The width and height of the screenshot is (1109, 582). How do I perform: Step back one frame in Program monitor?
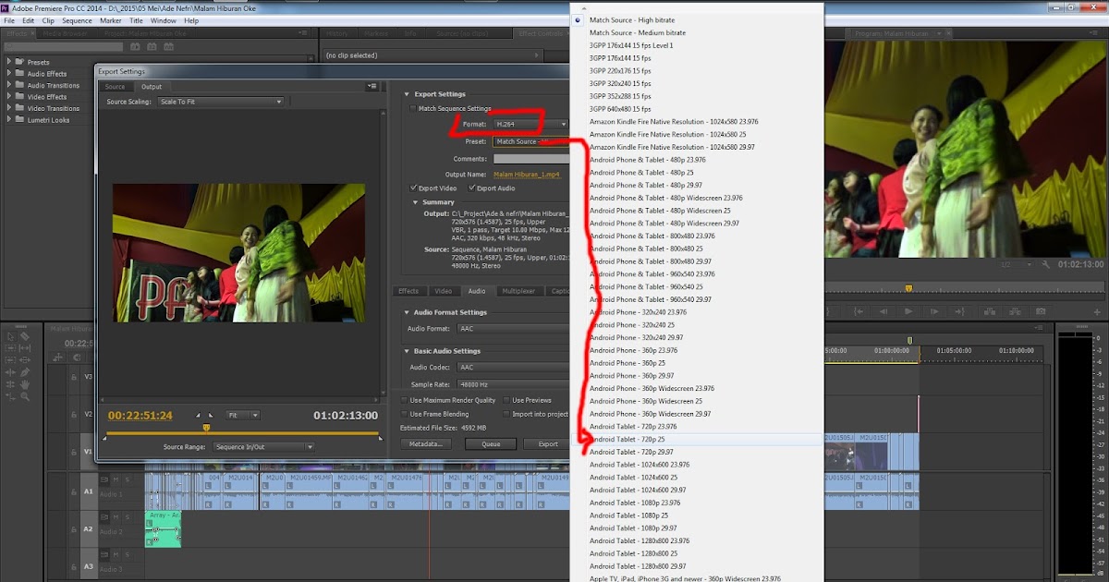click(884, 311)
